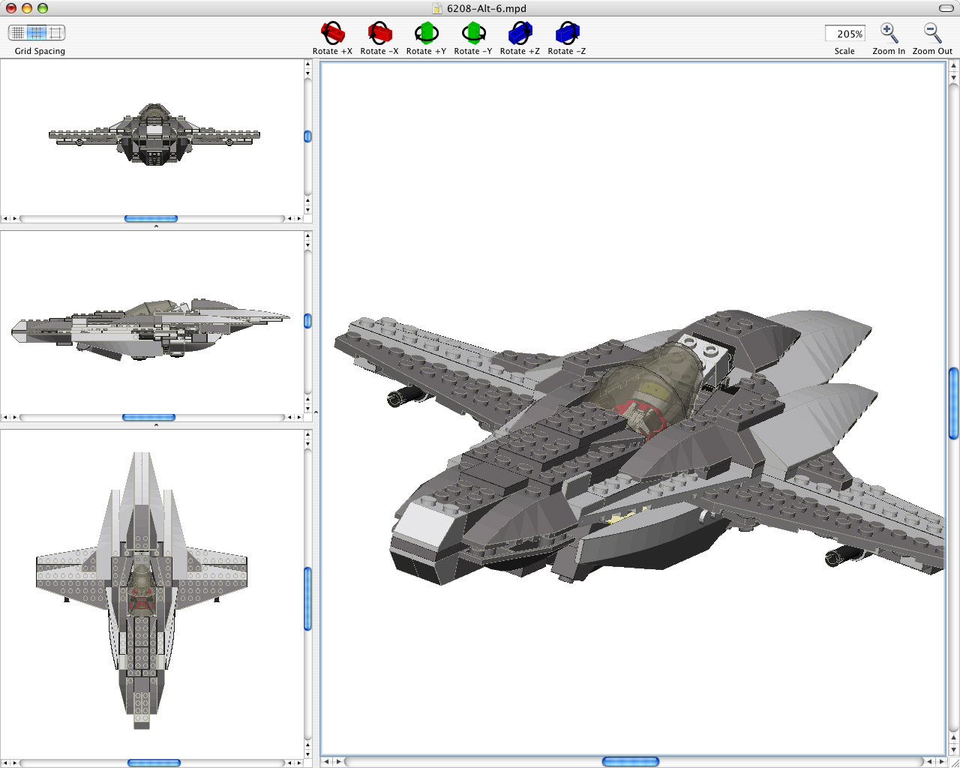
Task: Rotate the model with Rotate +Y
Action: (x=426, y=32)
